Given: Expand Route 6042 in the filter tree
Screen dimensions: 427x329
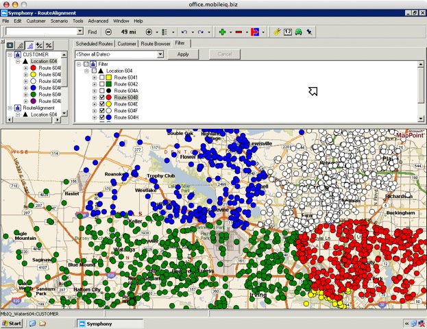Looking at the screenshot, I should click(95, 84).
